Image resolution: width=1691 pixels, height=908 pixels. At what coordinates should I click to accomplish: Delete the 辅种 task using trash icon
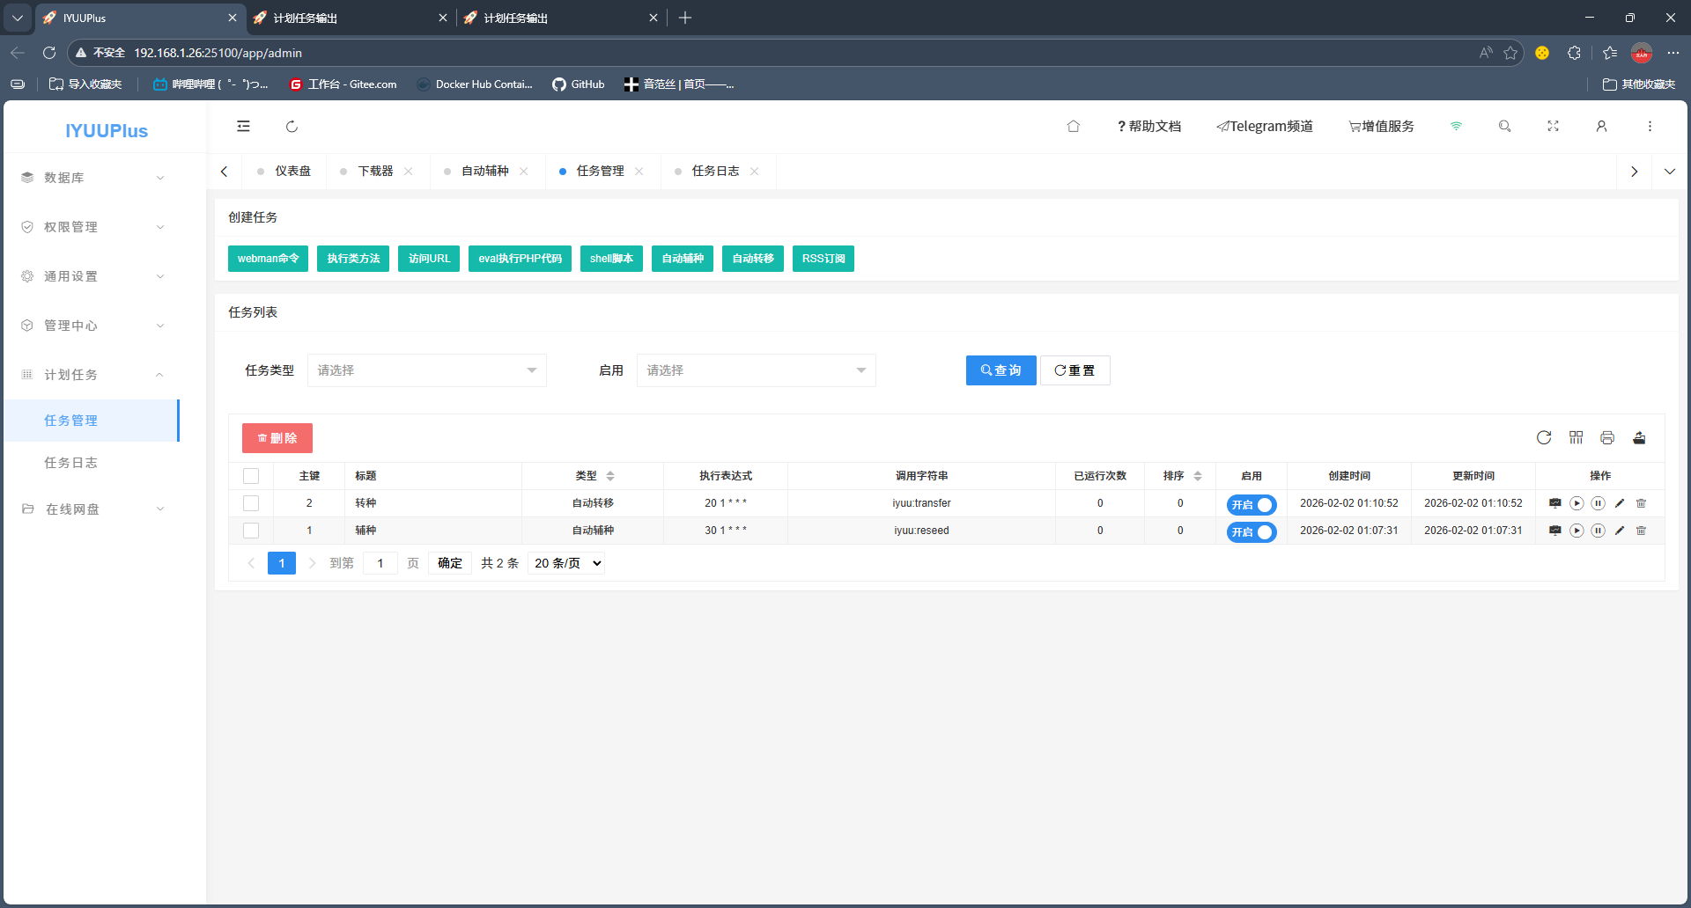click(x=1641, y=531)
